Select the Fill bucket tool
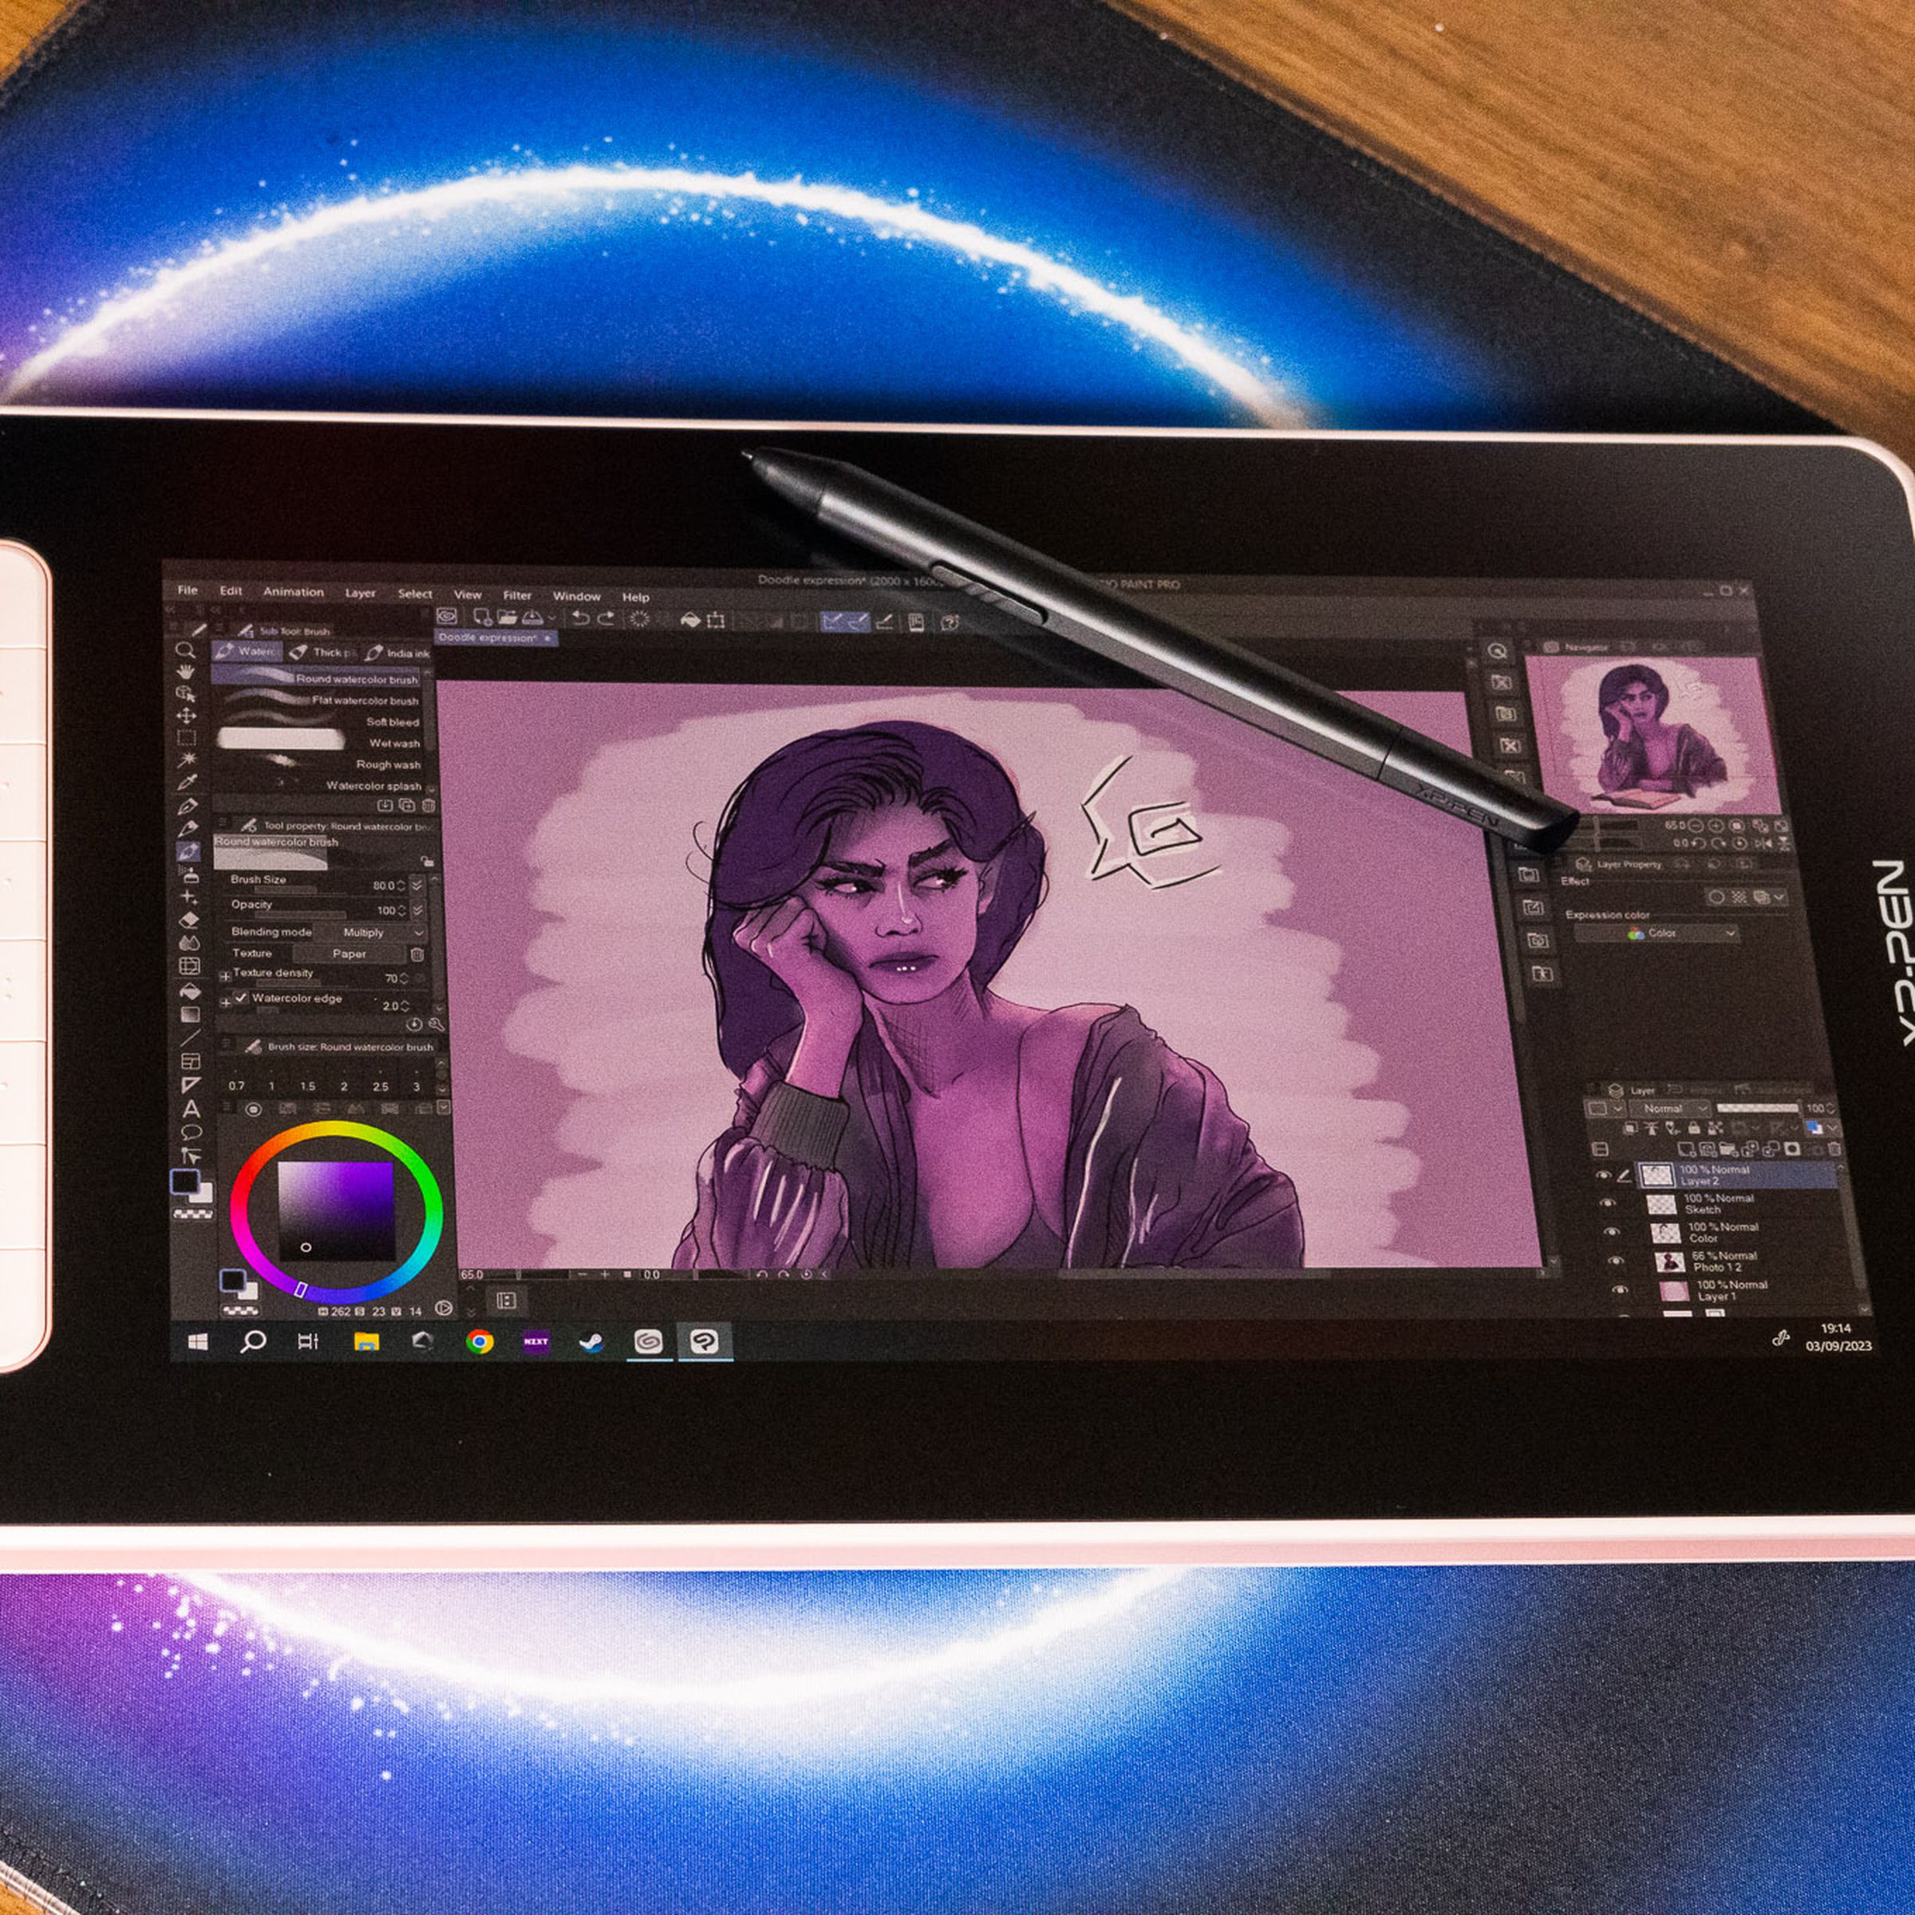The height and width of the screenshot is (1915, 1915). (191, 992)
